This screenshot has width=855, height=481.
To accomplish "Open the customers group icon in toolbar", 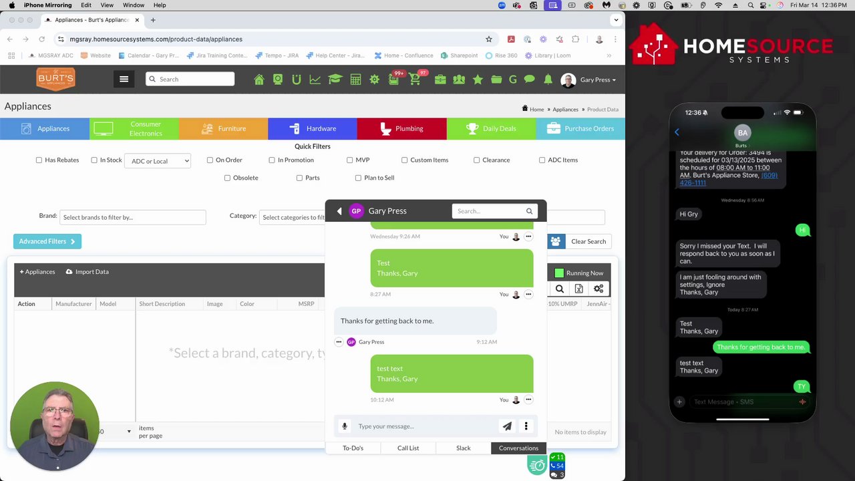I will (x=458, y=79).
